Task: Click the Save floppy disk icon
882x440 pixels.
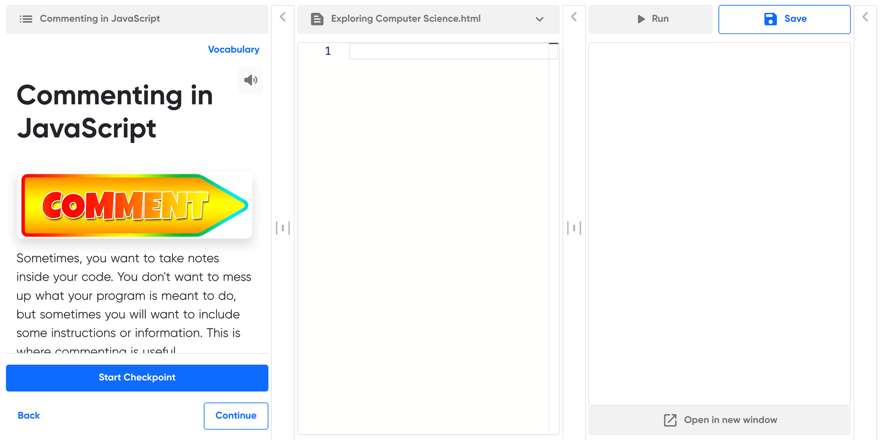Action: 770,19
